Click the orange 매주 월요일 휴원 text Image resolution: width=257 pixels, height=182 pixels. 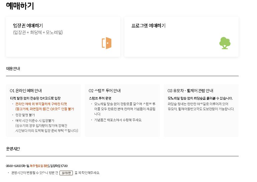tap(39, 166)
